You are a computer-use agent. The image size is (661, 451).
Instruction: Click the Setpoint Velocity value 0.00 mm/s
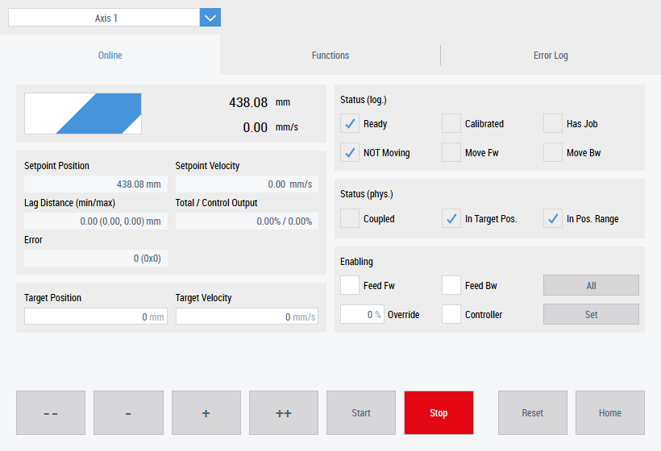(x=247, y=184)
